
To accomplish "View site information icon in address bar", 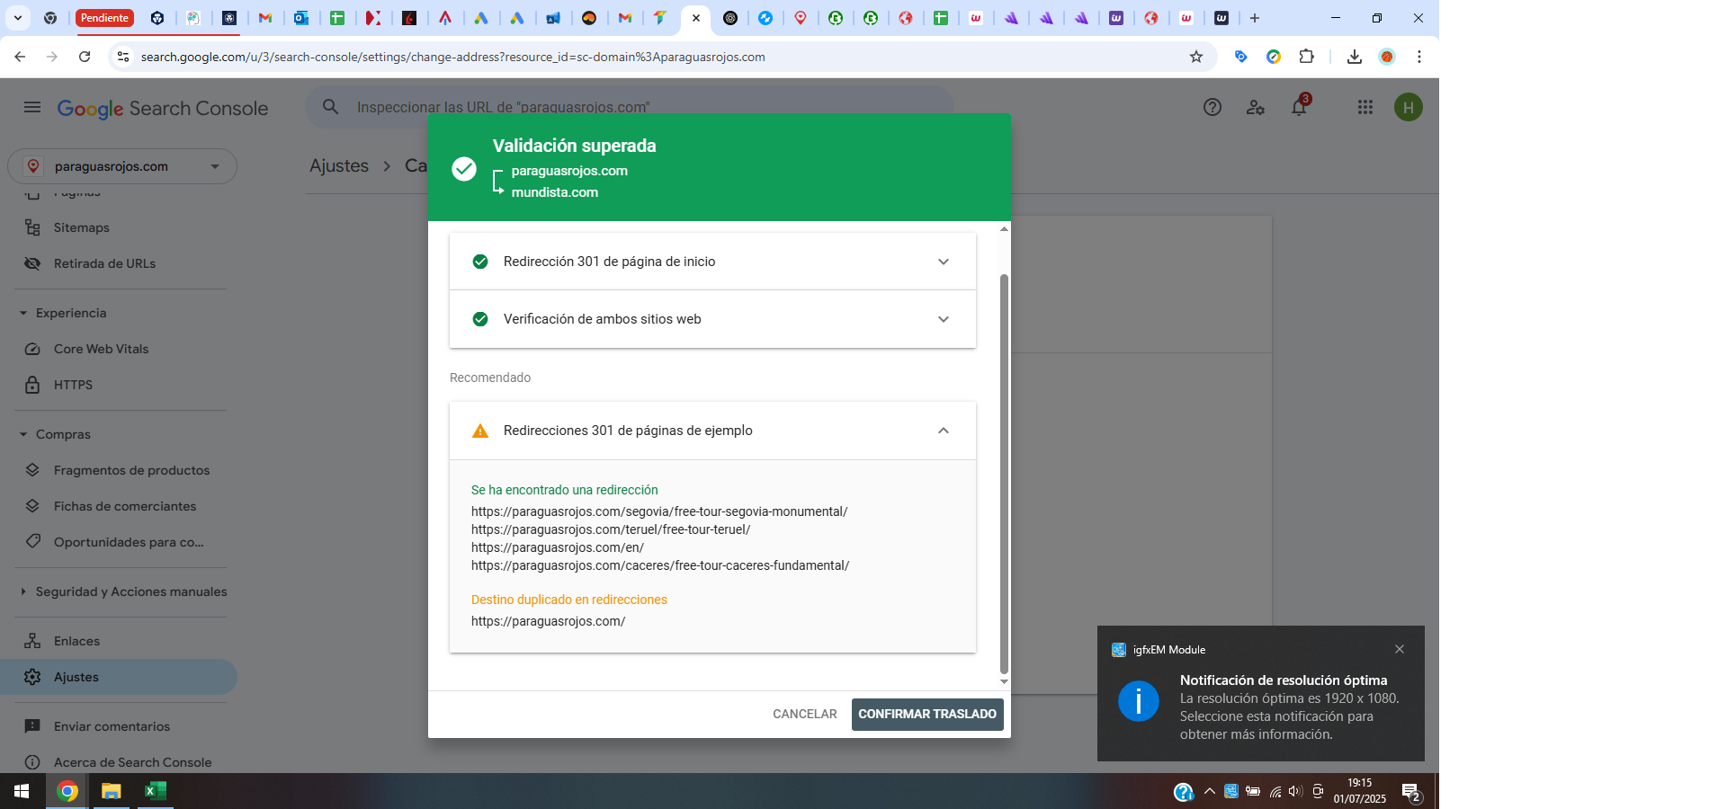I will coord(123,57).
